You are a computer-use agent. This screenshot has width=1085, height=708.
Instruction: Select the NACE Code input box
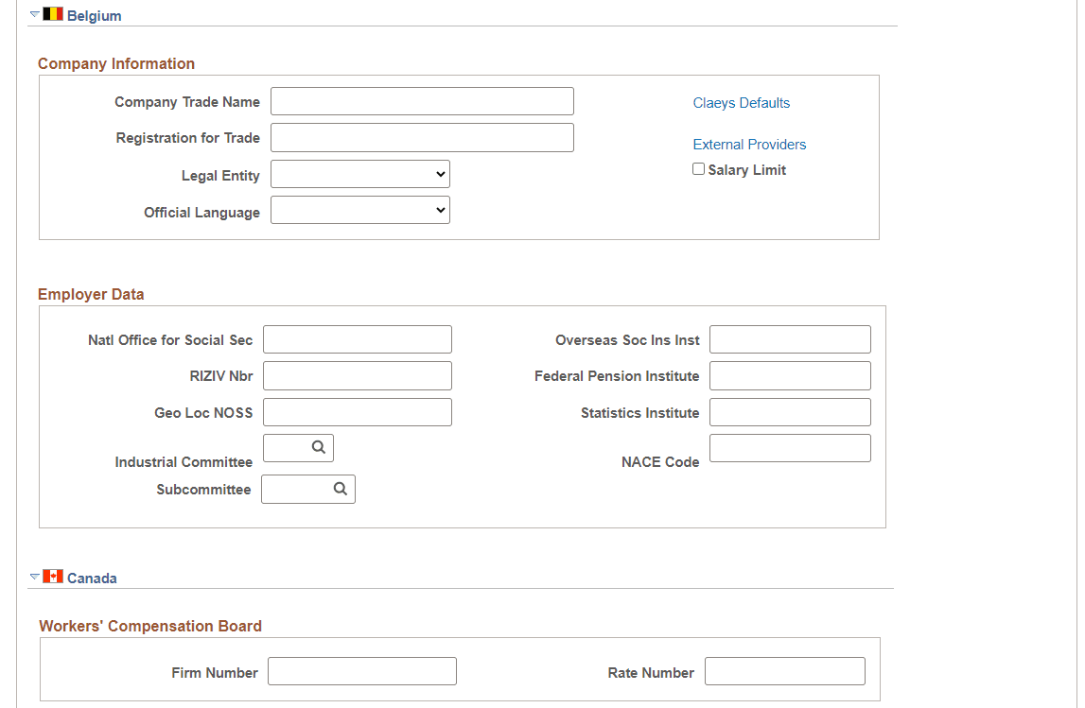[789, 447]
